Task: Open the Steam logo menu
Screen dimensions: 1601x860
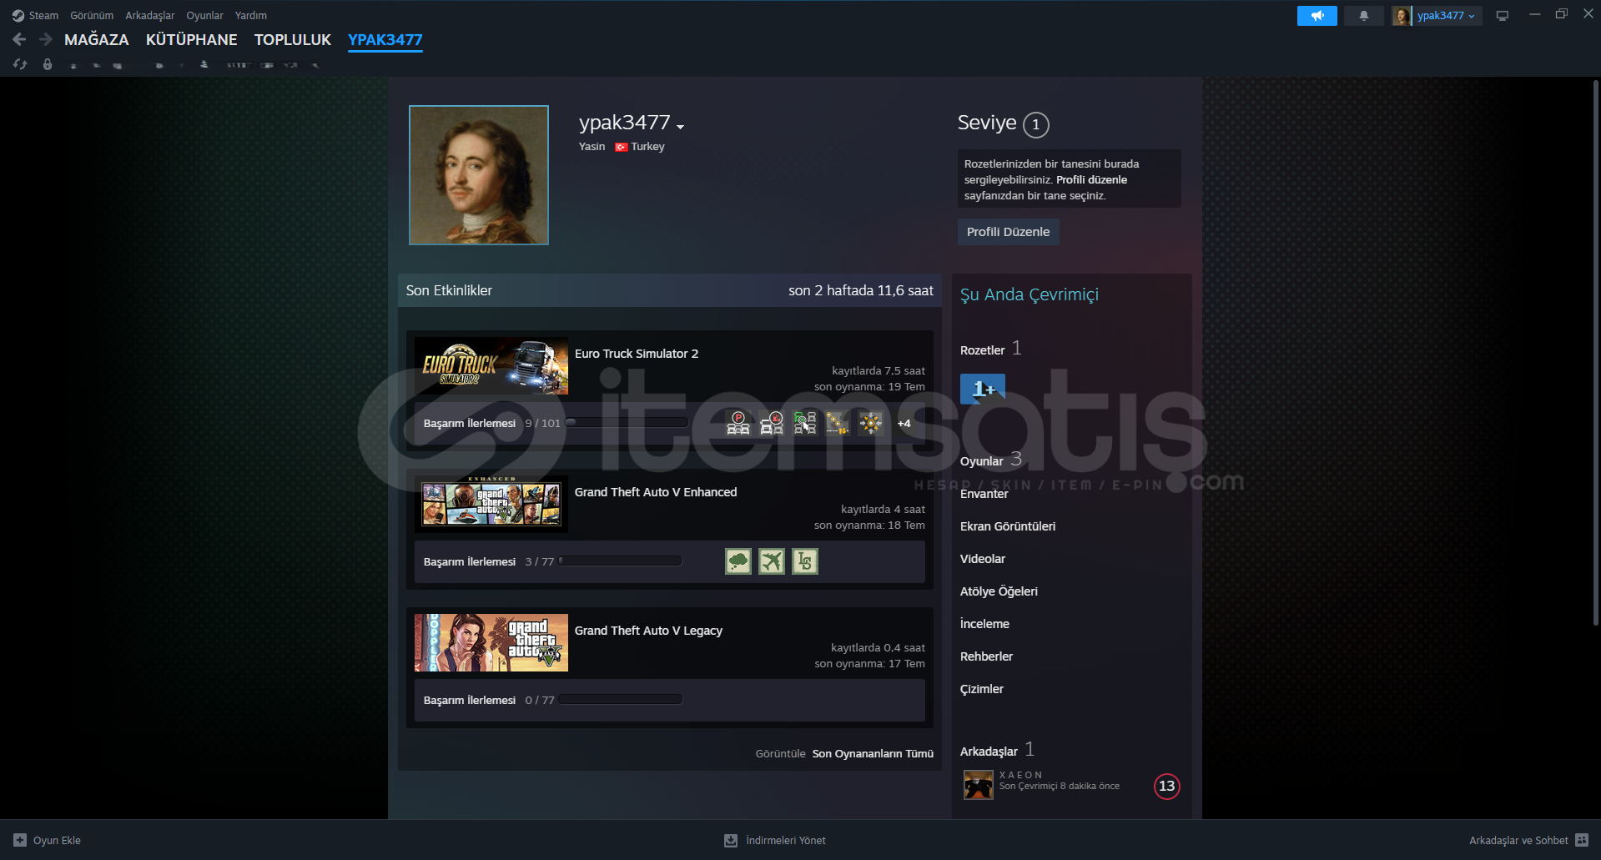Action: pyautogui.click(x=18, y=16)
